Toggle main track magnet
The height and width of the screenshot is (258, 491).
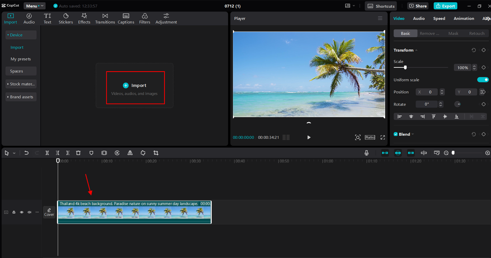(385, 153)
